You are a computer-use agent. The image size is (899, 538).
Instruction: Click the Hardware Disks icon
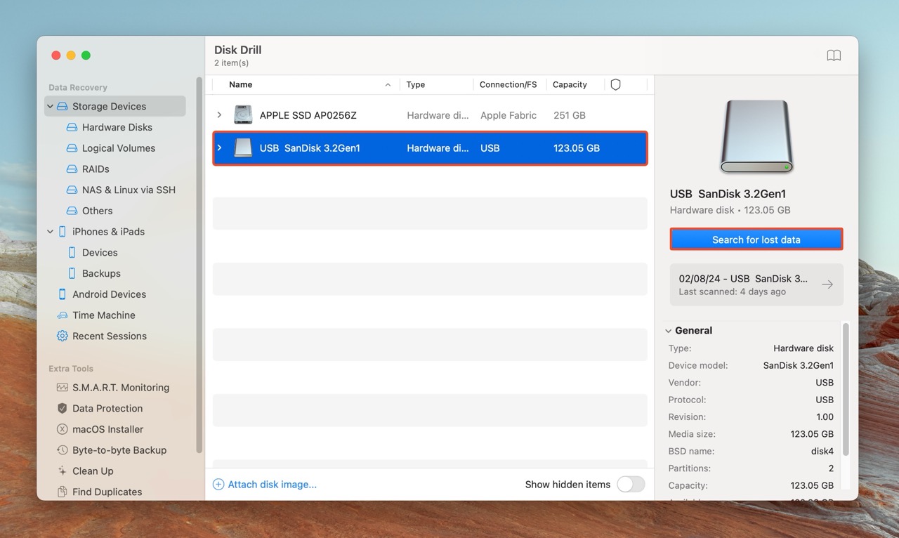click(x=72, y=127)
